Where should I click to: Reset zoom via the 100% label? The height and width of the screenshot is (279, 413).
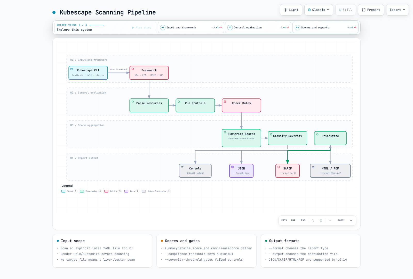coord(341,221)
